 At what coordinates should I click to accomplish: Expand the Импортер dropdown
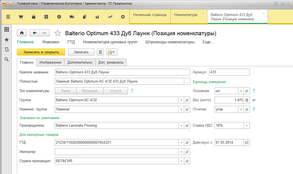pyautogui.click(x=181, y=152)
